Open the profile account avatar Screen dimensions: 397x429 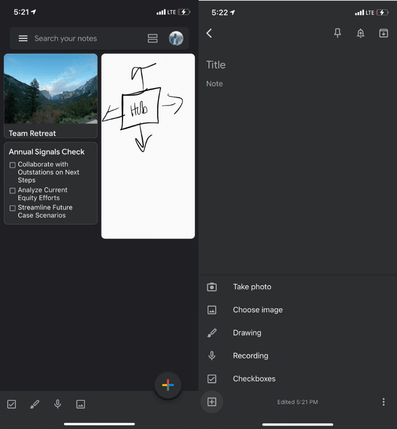point(176,39)
